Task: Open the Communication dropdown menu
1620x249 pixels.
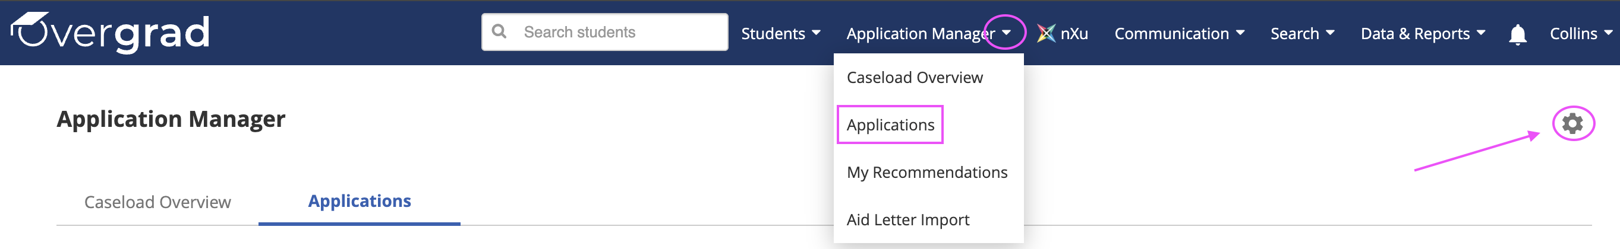Action: point(1179,33)
